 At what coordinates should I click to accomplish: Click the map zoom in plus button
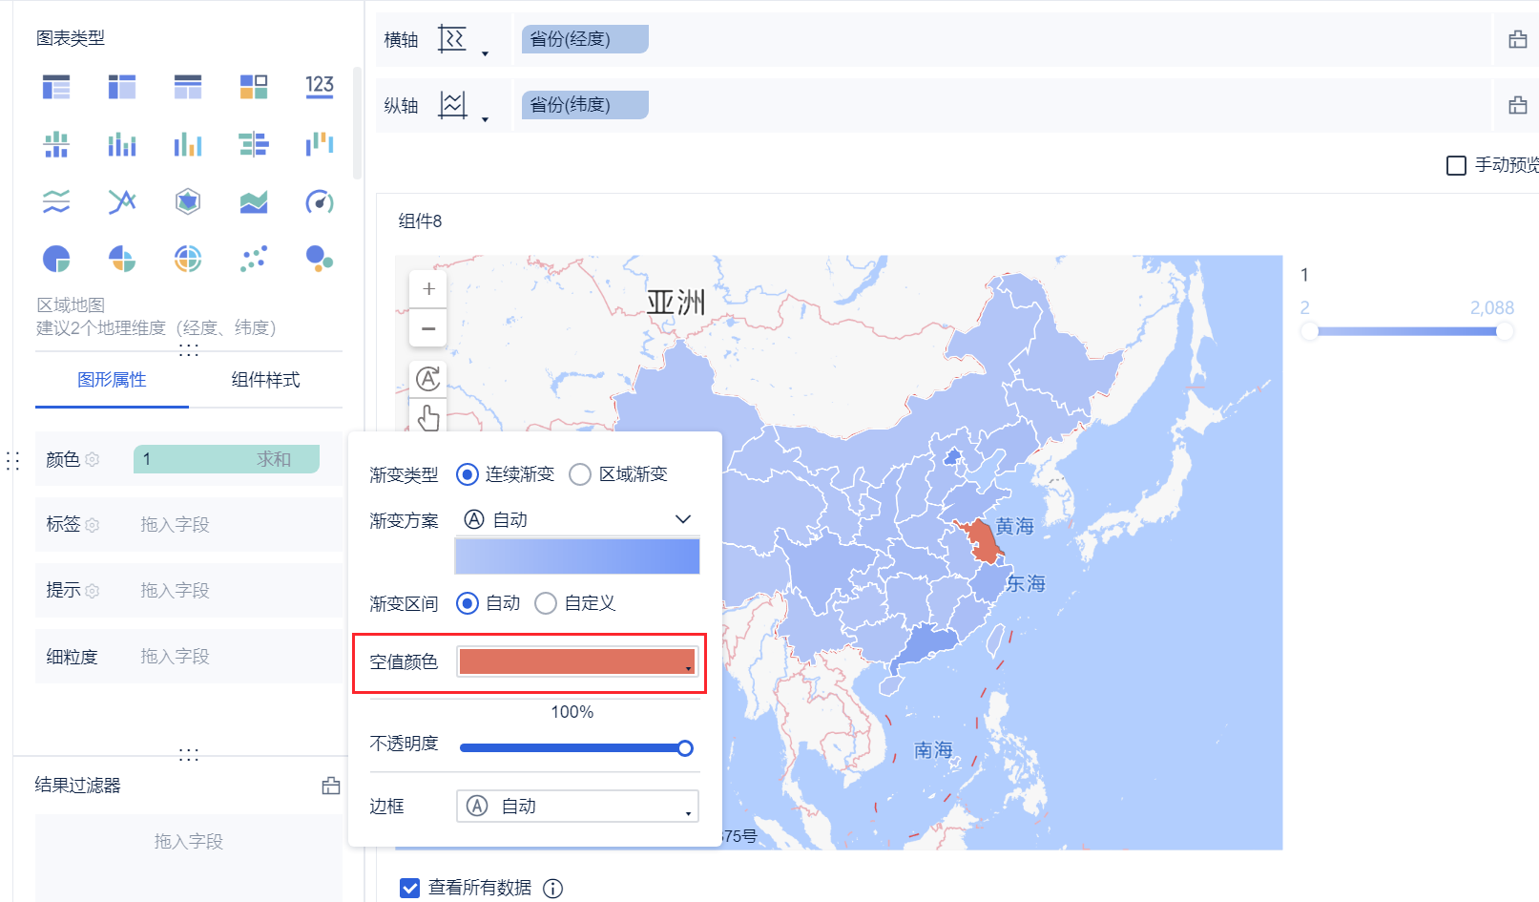(428, 289)
